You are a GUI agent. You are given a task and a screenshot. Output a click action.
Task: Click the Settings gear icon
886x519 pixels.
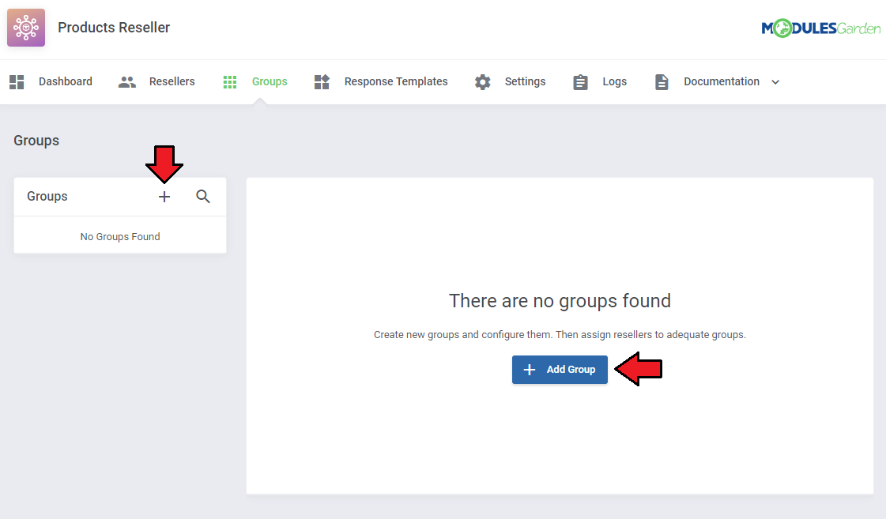pyautogui.click(x=483, y=82)
